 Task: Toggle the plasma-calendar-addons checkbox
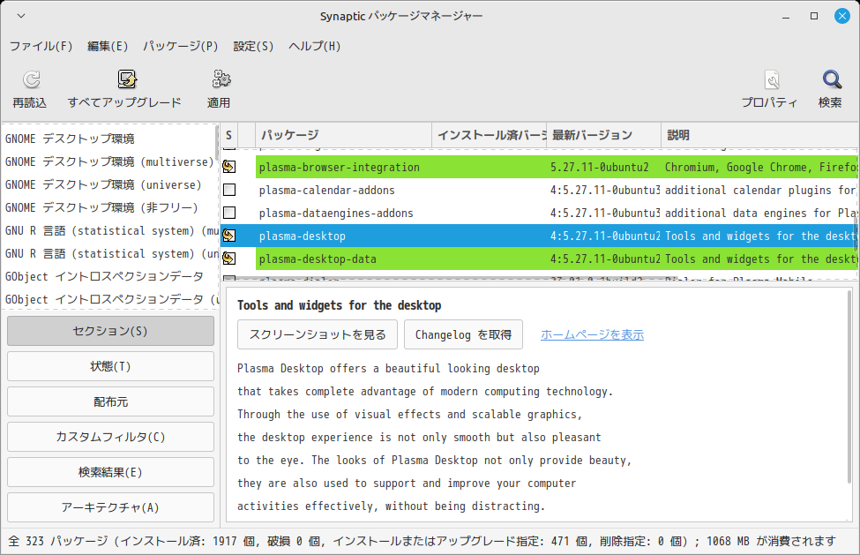coord(229,191)
